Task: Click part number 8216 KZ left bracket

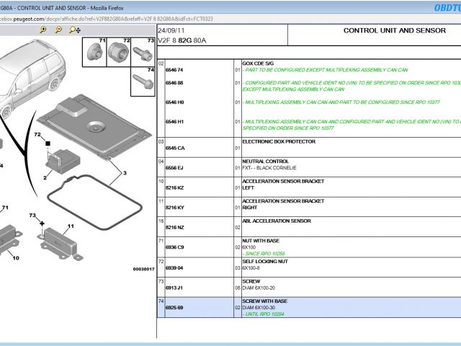Action: pos(175,187)
